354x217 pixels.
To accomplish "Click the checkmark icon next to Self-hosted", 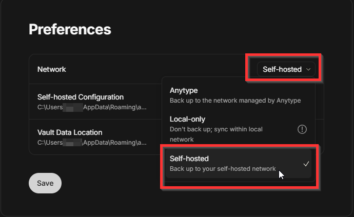I will [x=306, y=164].
